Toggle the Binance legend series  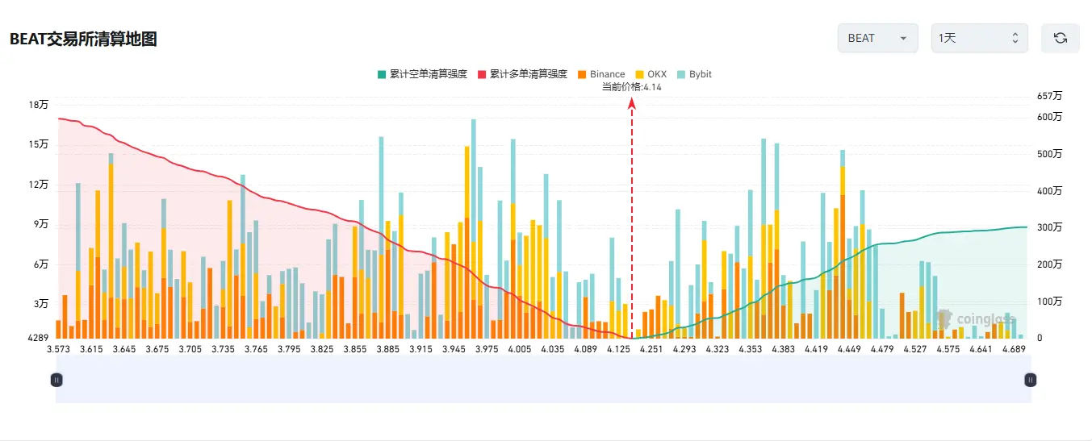[x=601, y=74]
